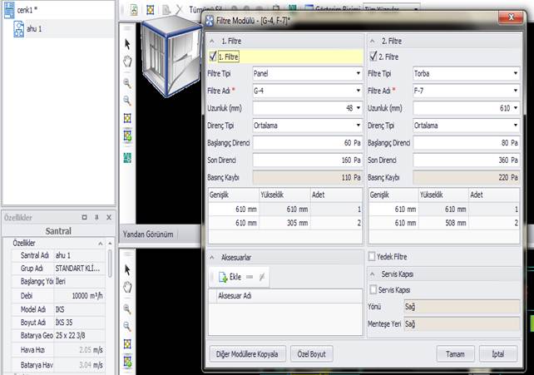The image size is (534, 375).
Task: Click the Başlangıç Direnci field showing 60 Pa
Action: pyautogui.click(x=306, y=142)
